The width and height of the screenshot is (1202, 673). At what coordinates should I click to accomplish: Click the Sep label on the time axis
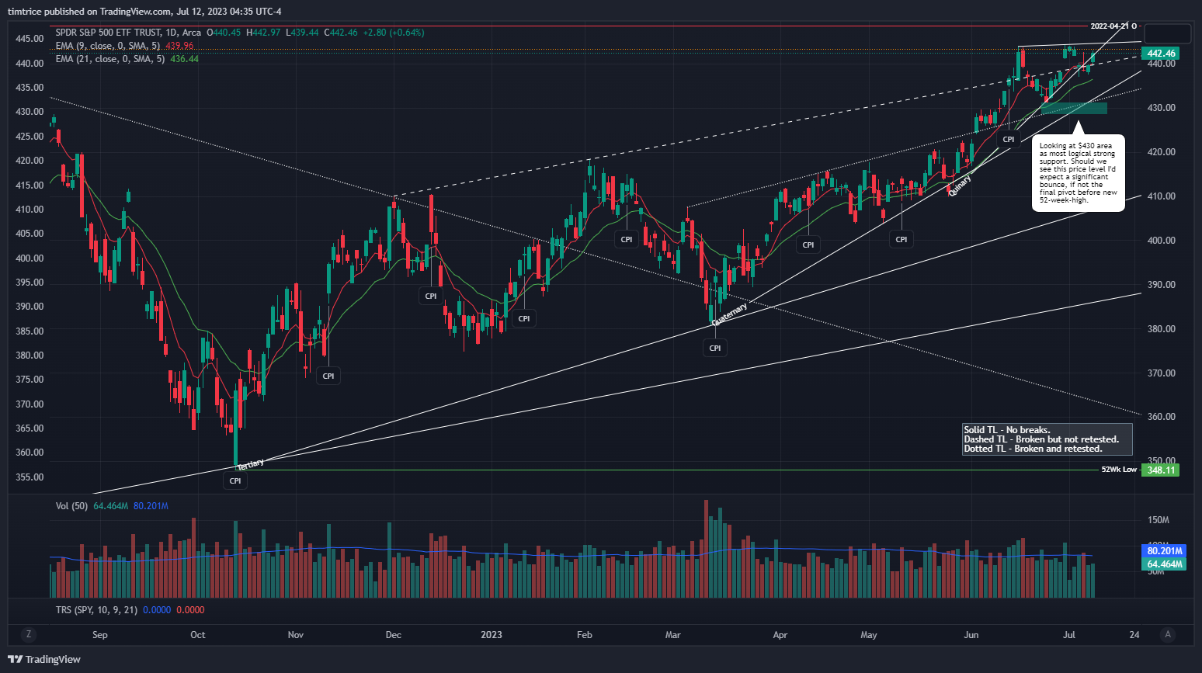(100, 635)
